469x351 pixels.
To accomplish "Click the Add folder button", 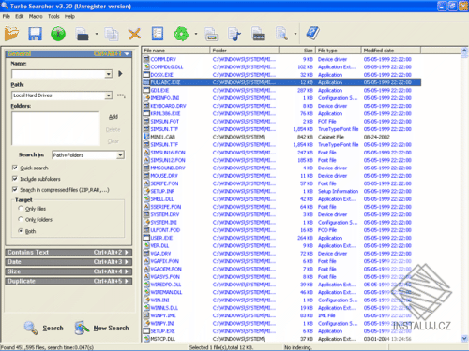I will pos(113,117).
